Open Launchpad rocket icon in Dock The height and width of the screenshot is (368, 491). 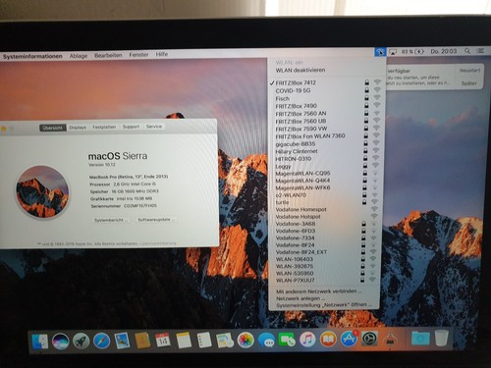(81, 341)
